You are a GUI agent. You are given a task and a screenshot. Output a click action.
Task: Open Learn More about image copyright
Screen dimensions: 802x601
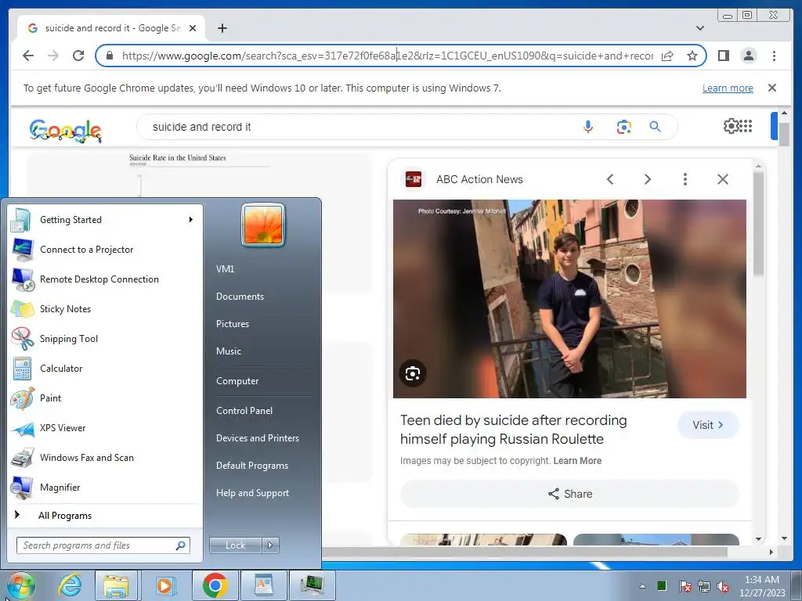click(577, 461)
